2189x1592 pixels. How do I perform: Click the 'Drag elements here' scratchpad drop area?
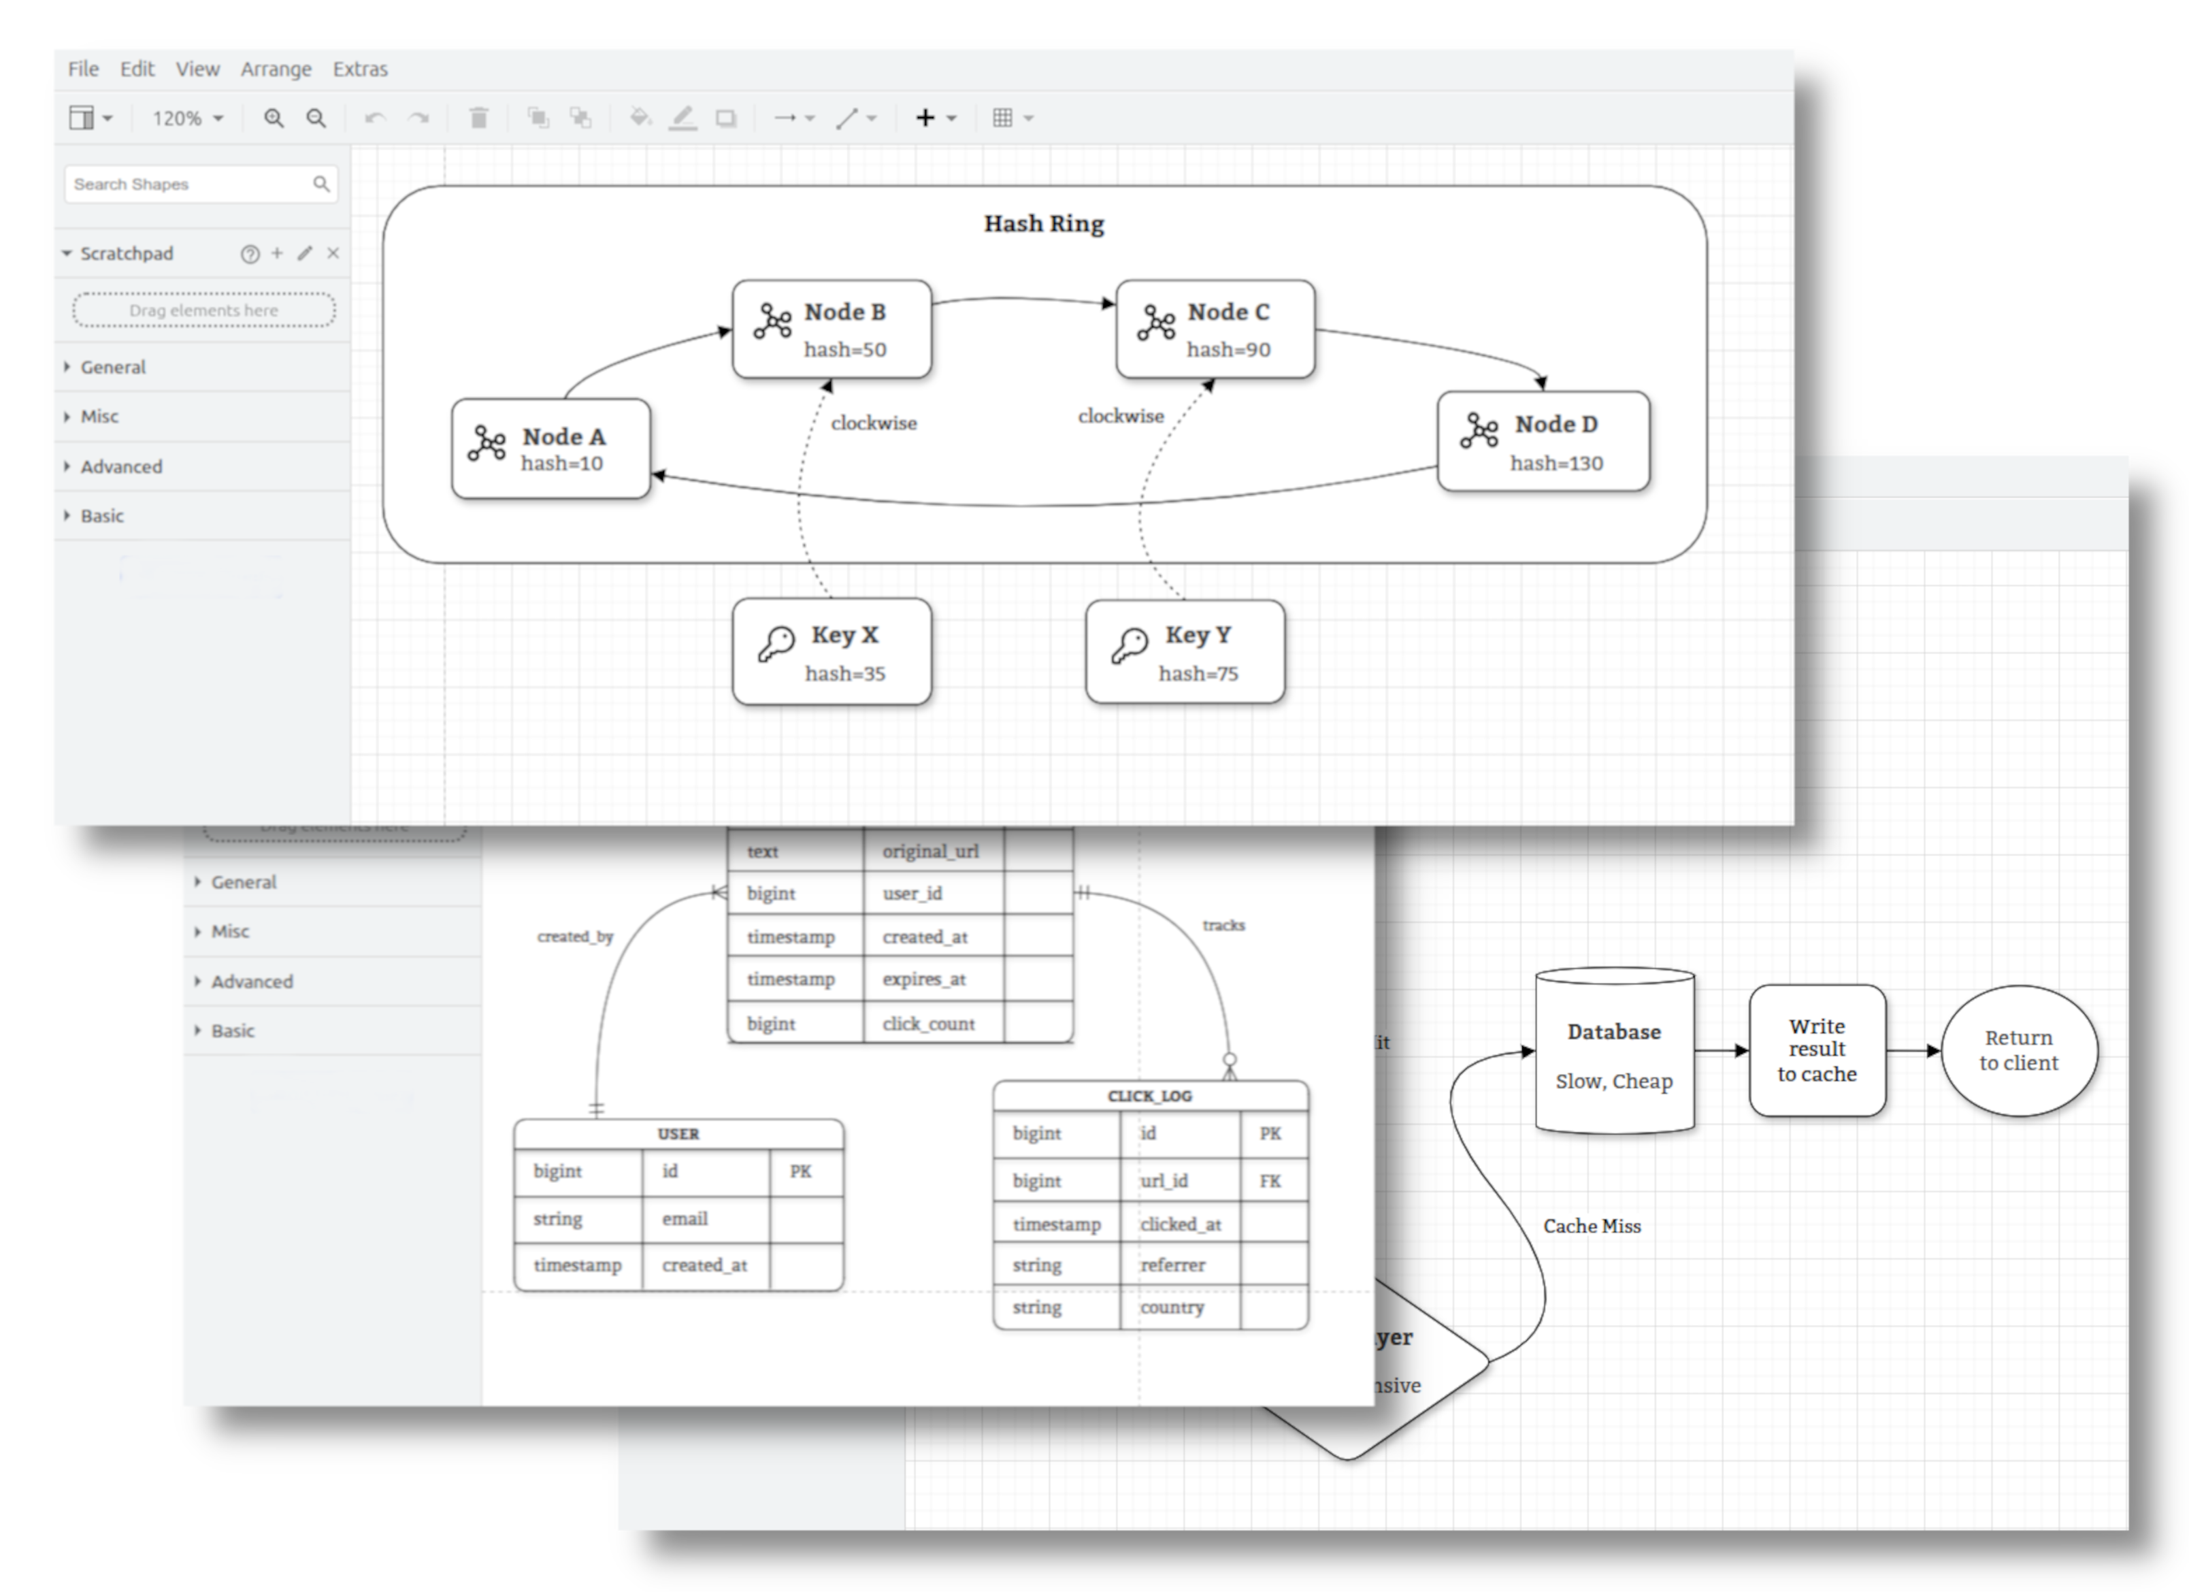tap(203, 310)
